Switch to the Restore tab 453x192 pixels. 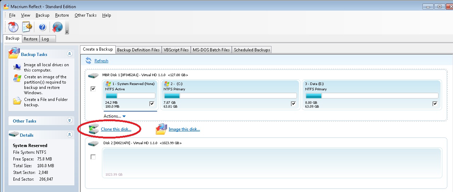click(x=30, y=39)
